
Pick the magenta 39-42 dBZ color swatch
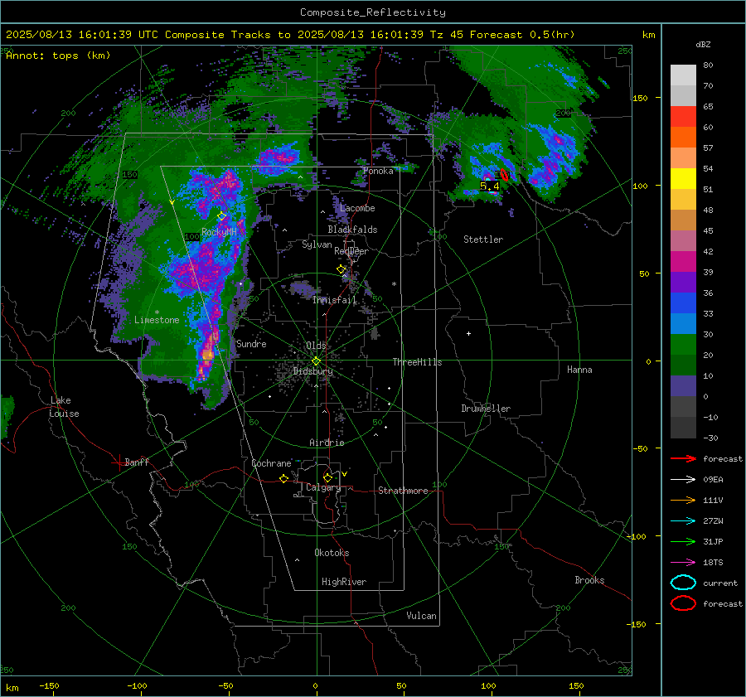pyautogui.click(x=683, y=262)
